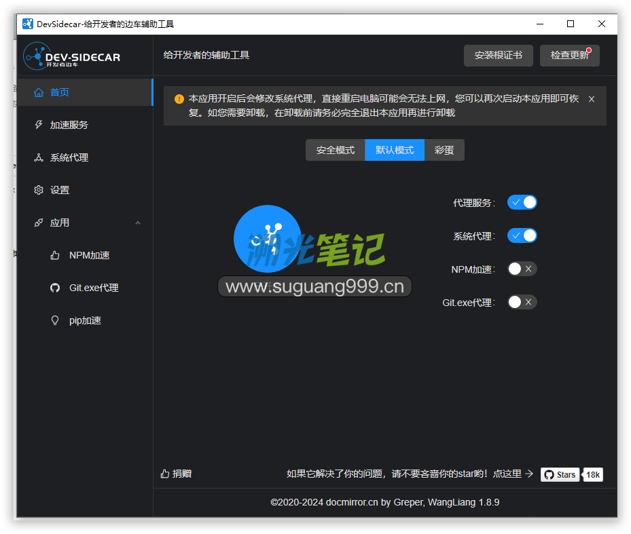Click the Stars GitHub badge
This screenshot has height=534, width=631.
pos(560,475)
